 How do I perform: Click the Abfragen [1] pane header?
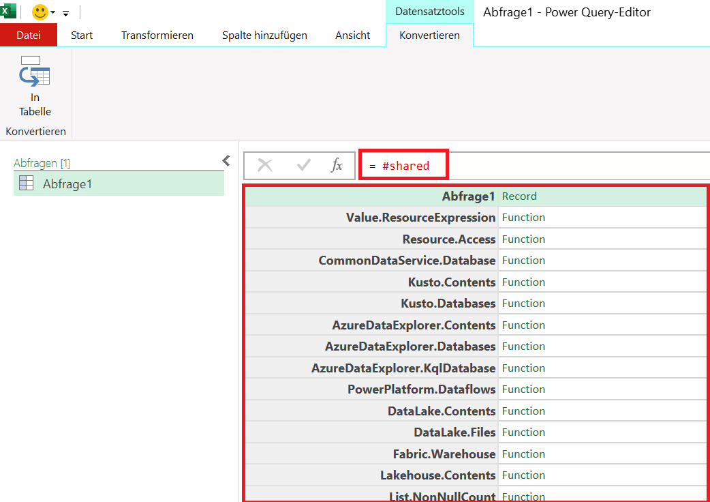coord(42,163)
